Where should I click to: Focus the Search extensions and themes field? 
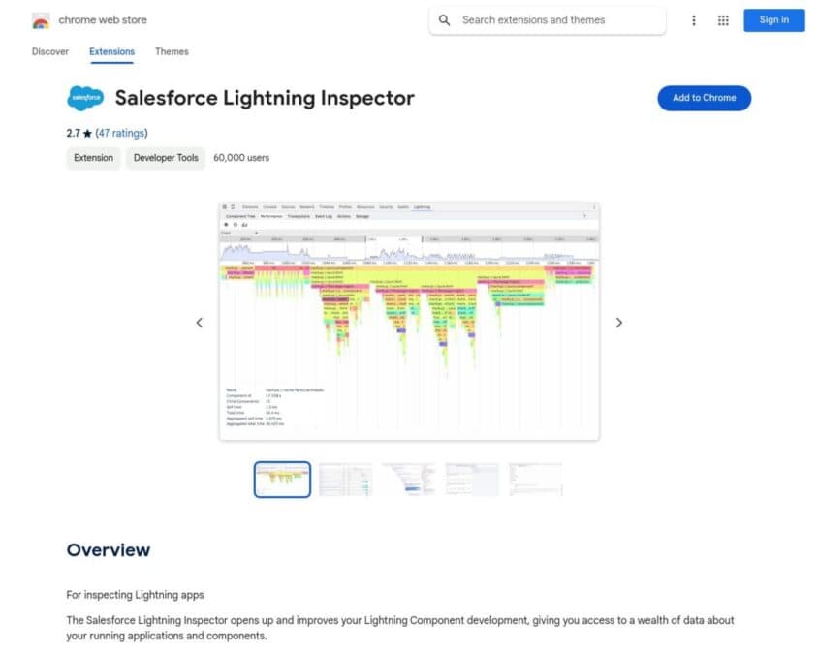(548, 20)
